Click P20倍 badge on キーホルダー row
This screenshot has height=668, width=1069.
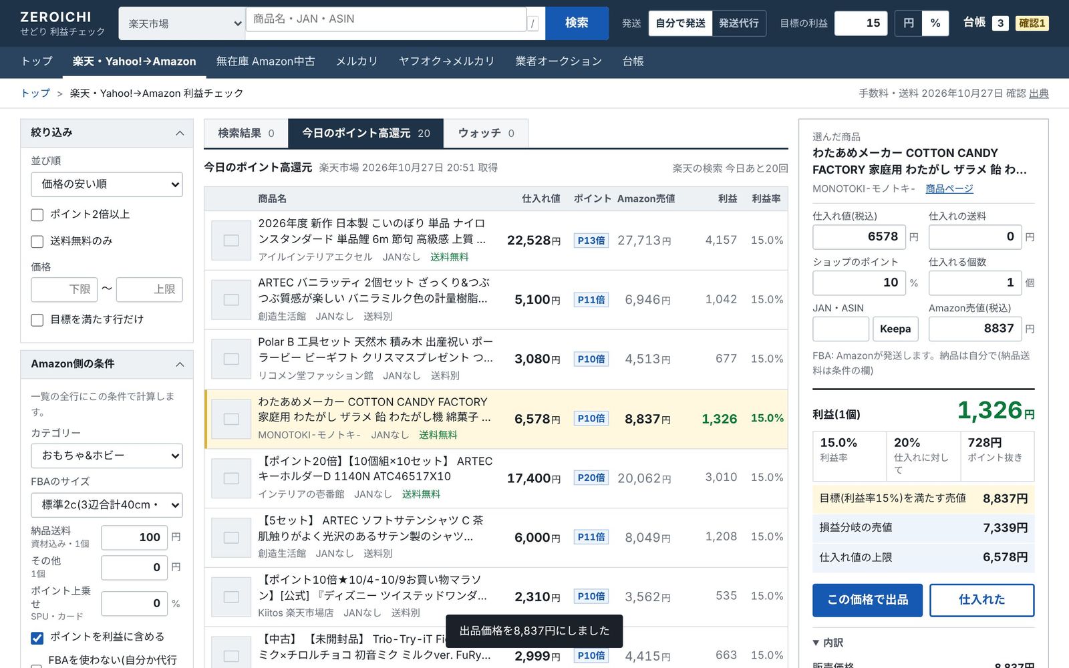point(591,478)
